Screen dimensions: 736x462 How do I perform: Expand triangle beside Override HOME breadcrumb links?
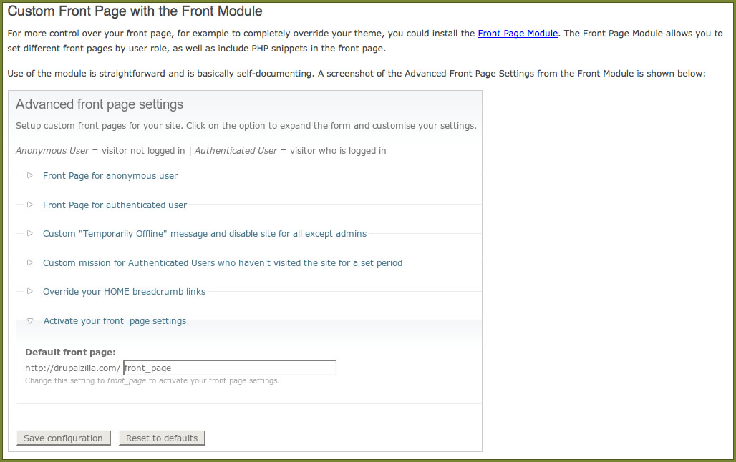[30, 291]
